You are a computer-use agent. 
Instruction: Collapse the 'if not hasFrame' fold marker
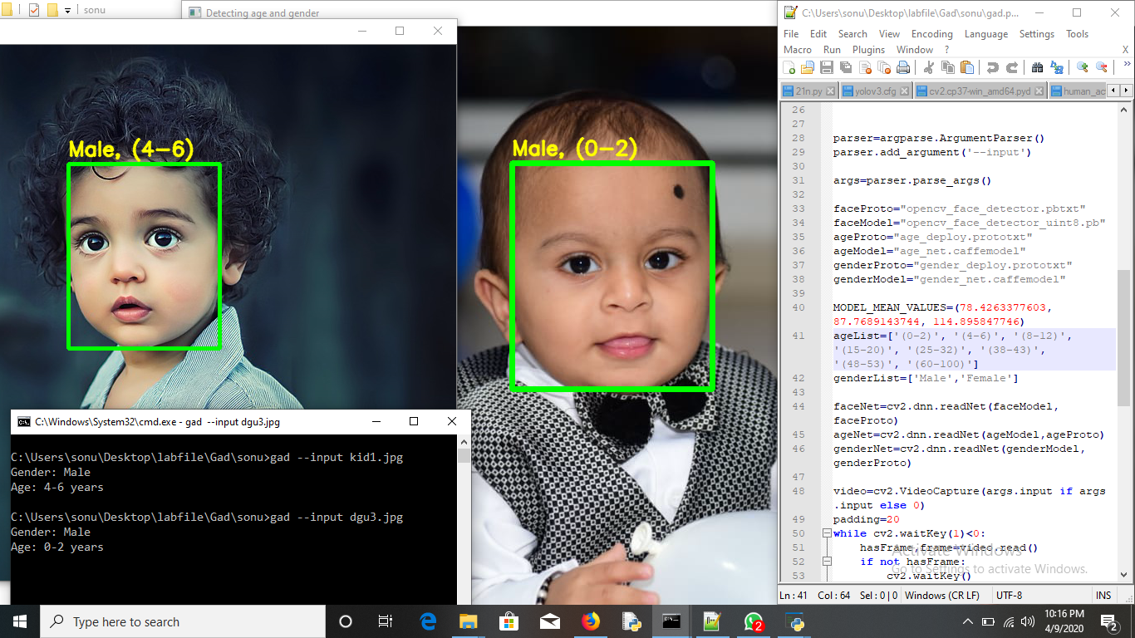click(825, 562)
